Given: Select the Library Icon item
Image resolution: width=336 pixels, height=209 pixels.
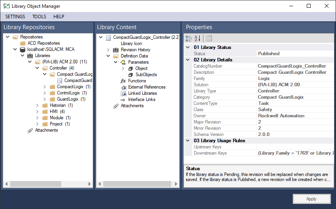Looking at the screenshot, I should tap(131, 44).
